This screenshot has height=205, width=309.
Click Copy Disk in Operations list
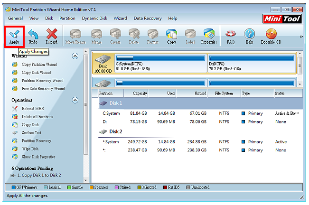coord(30,125)
